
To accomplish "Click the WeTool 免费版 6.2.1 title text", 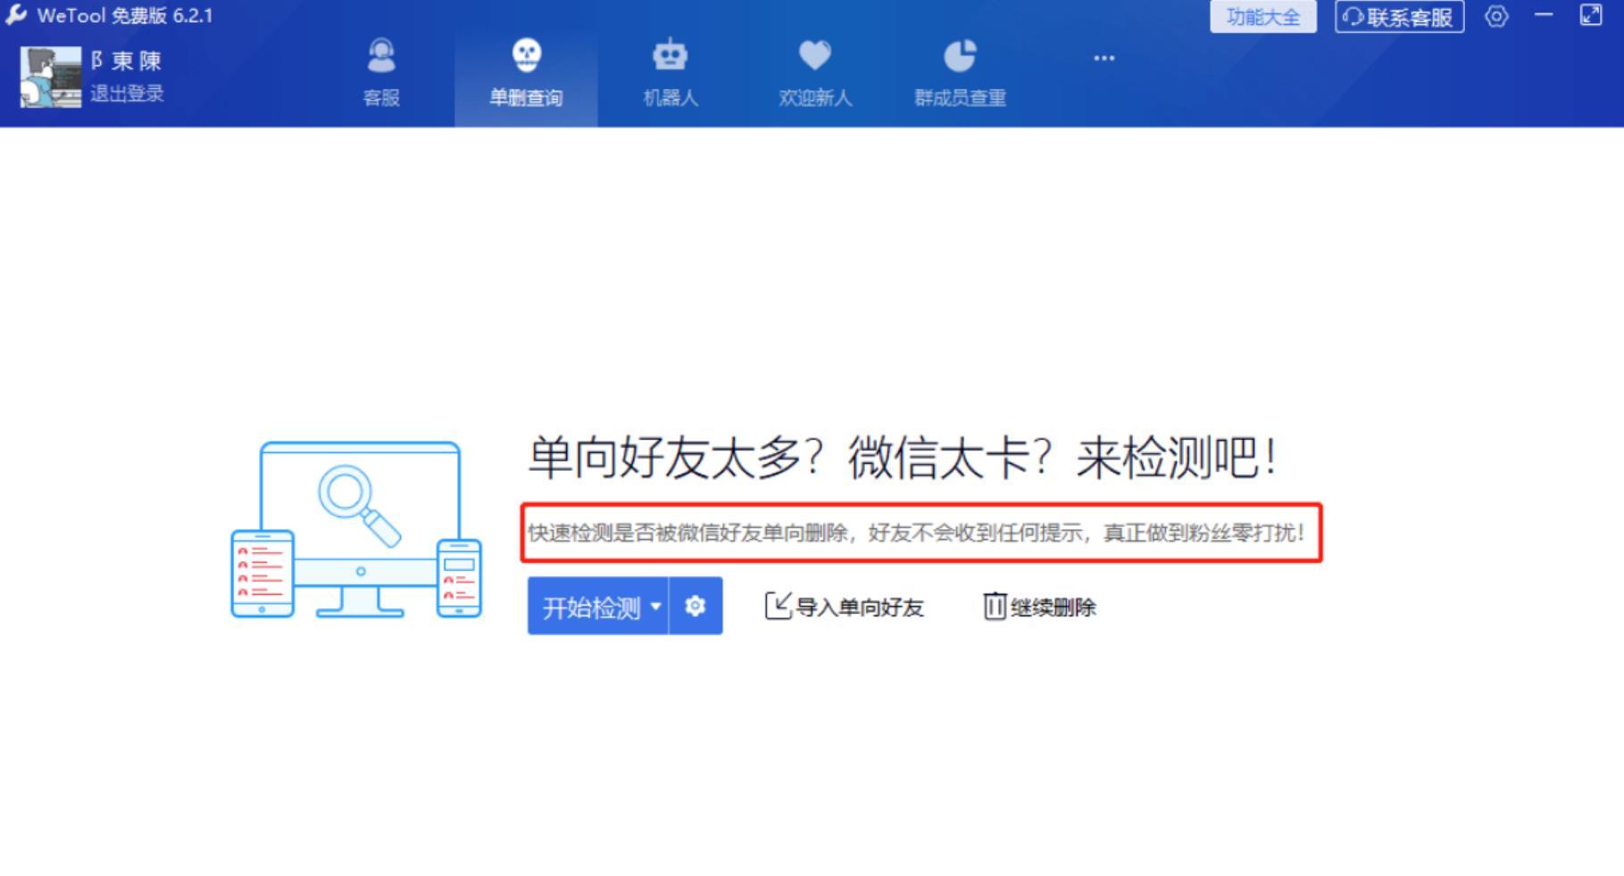I will [125, 15].
